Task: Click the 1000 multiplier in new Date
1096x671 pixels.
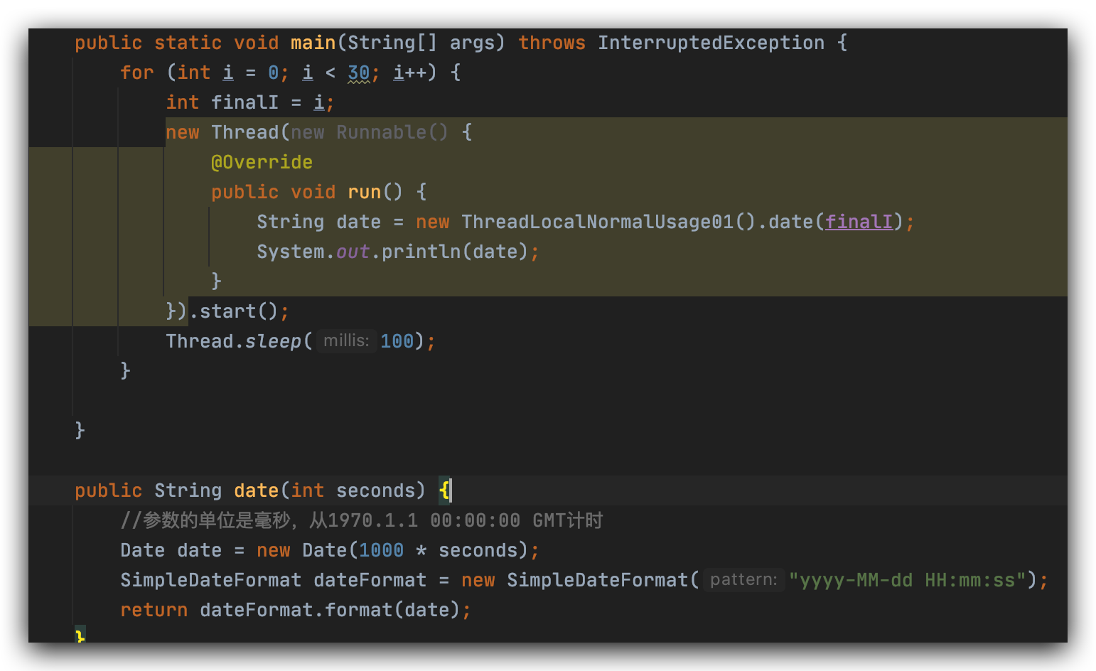Action: (x=381, y=550)
